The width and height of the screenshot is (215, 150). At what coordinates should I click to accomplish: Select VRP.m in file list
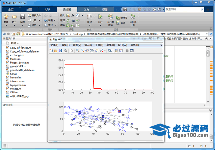(14, 92)
